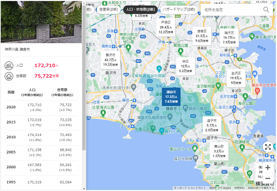Click the 境川遊水地公園 tree marker icon
Screen dimensions: 277x191
[128, 48]
